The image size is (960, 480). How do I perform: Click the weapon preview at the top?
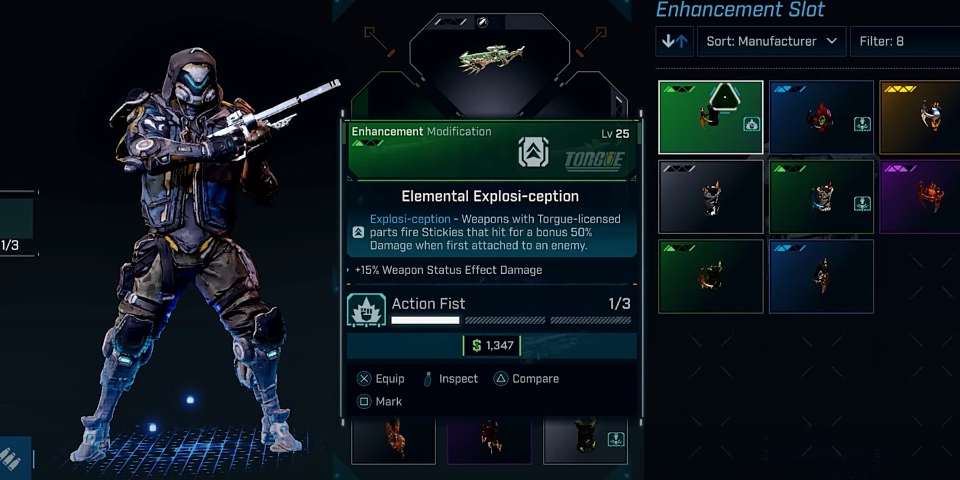pyautogui.click(x=491, y=59)
